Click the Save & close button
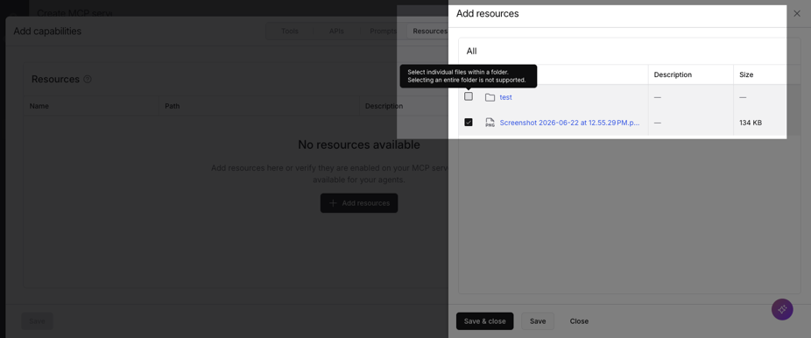The height and width of the screenshot is (338, 811). 484,321
